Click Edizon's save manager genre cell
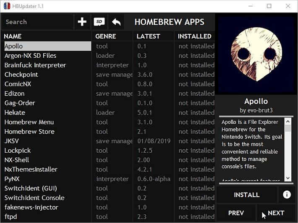Viewport: 298px width, 223px height. 114,94
